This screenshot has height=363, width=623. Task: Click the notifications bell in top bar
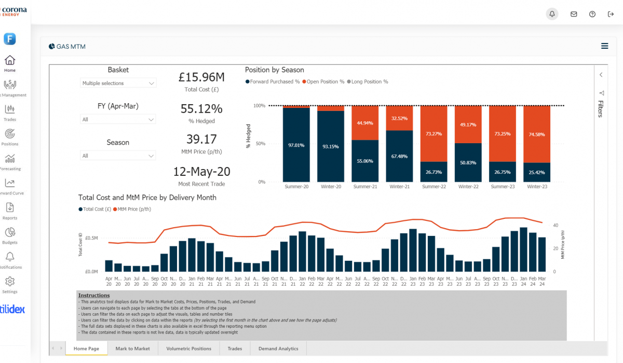coord(552,14)
